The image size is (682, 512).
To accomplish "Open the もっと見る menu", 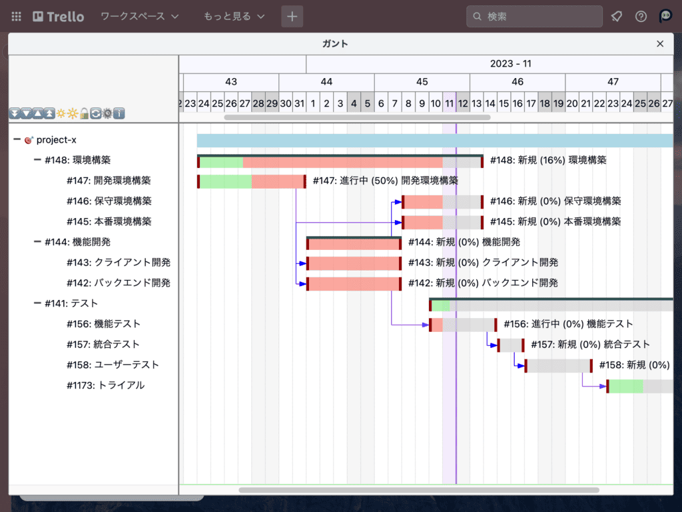I will [x=234, y=17].
